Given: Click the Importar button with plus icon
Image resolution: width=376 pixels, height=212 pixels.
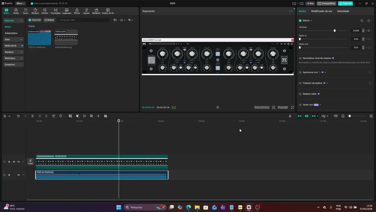Looking at the screenshot, I should [x=35, y=20].
